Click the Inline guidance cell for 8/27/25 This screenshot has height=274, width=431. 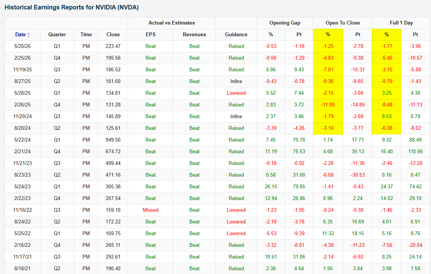[x=236, y=81]
